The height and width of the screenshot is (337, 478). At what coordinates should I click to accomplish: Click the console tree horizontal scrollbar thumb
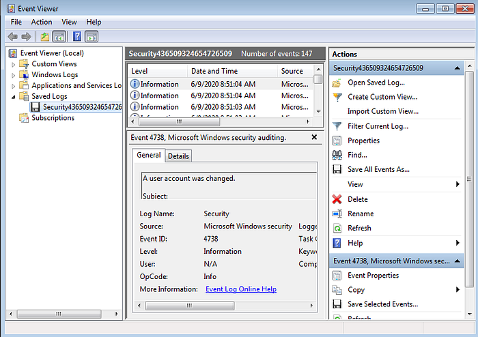pyautogui.click(x=59, y=314)
